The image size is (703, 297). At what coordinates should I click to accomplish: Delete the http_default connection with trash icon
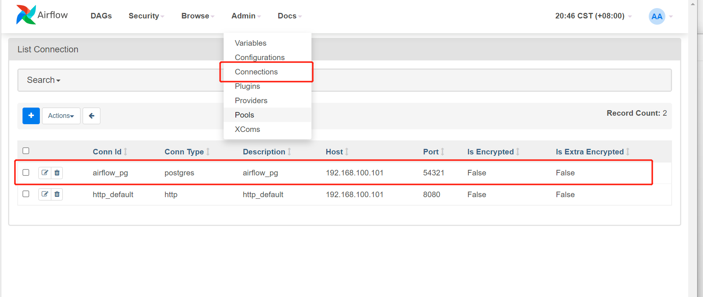57,194
